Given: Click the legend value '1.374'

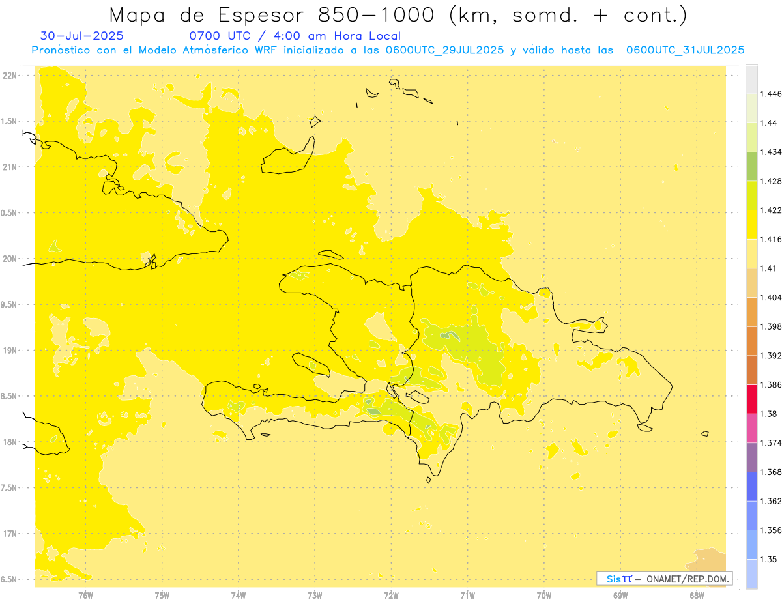Looking at the screenshot, I should (x=771, y=443).
